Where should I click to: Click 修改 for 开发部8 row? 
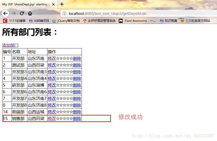(x=52, y=105)
